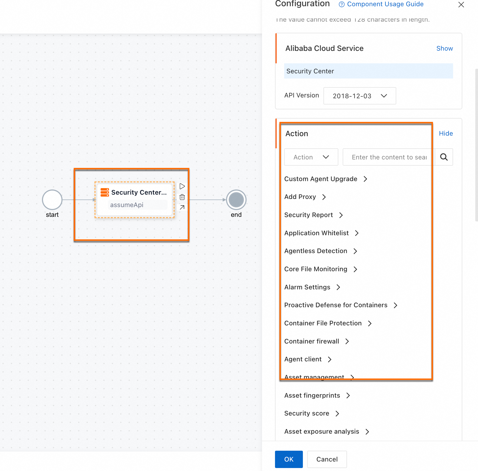The width and height of the screenshot is (478, 471).
Task: Click Hide in the Action section
Action: pyautogui.click(x=446, y=133)
